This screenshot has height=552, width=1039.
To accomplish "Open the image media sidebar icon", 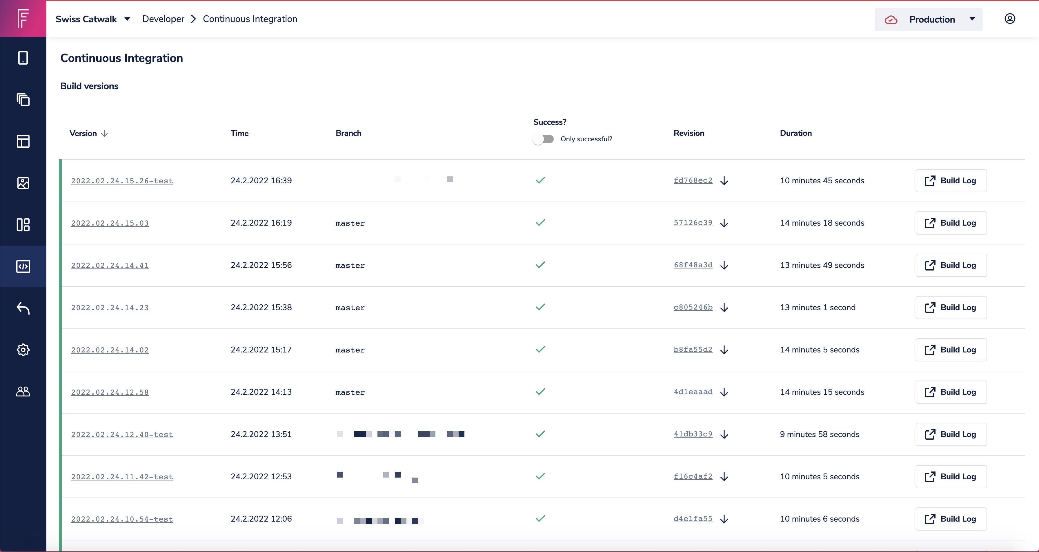I will click(x=23, y=183).
